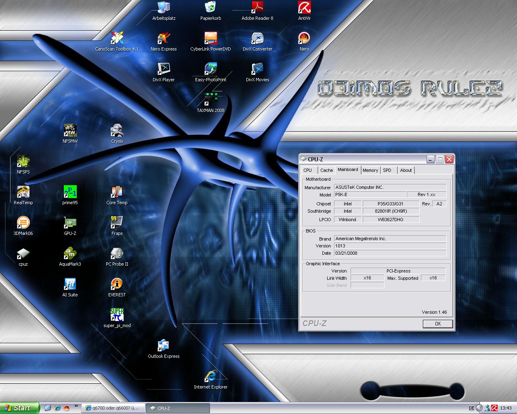The height and width of the screenshot is (414, 517).
Task: Launch prime95 from the desktop
Action: 70,195
